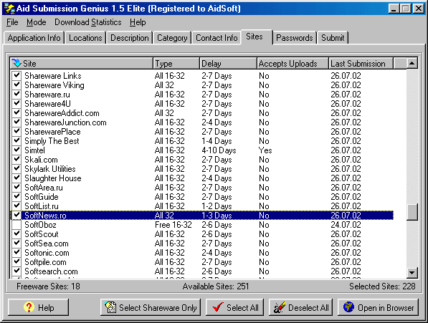Click the Select Shareware Only button
Image resolution: width=428 pixels, height=323 pixels.
coord(151,307)
